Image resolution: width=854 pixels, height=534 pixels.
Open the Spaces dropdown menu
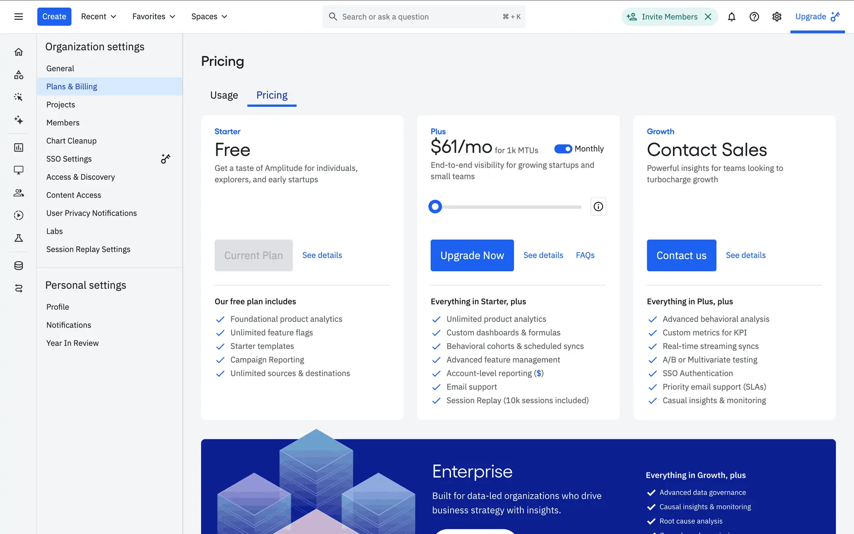209,16
